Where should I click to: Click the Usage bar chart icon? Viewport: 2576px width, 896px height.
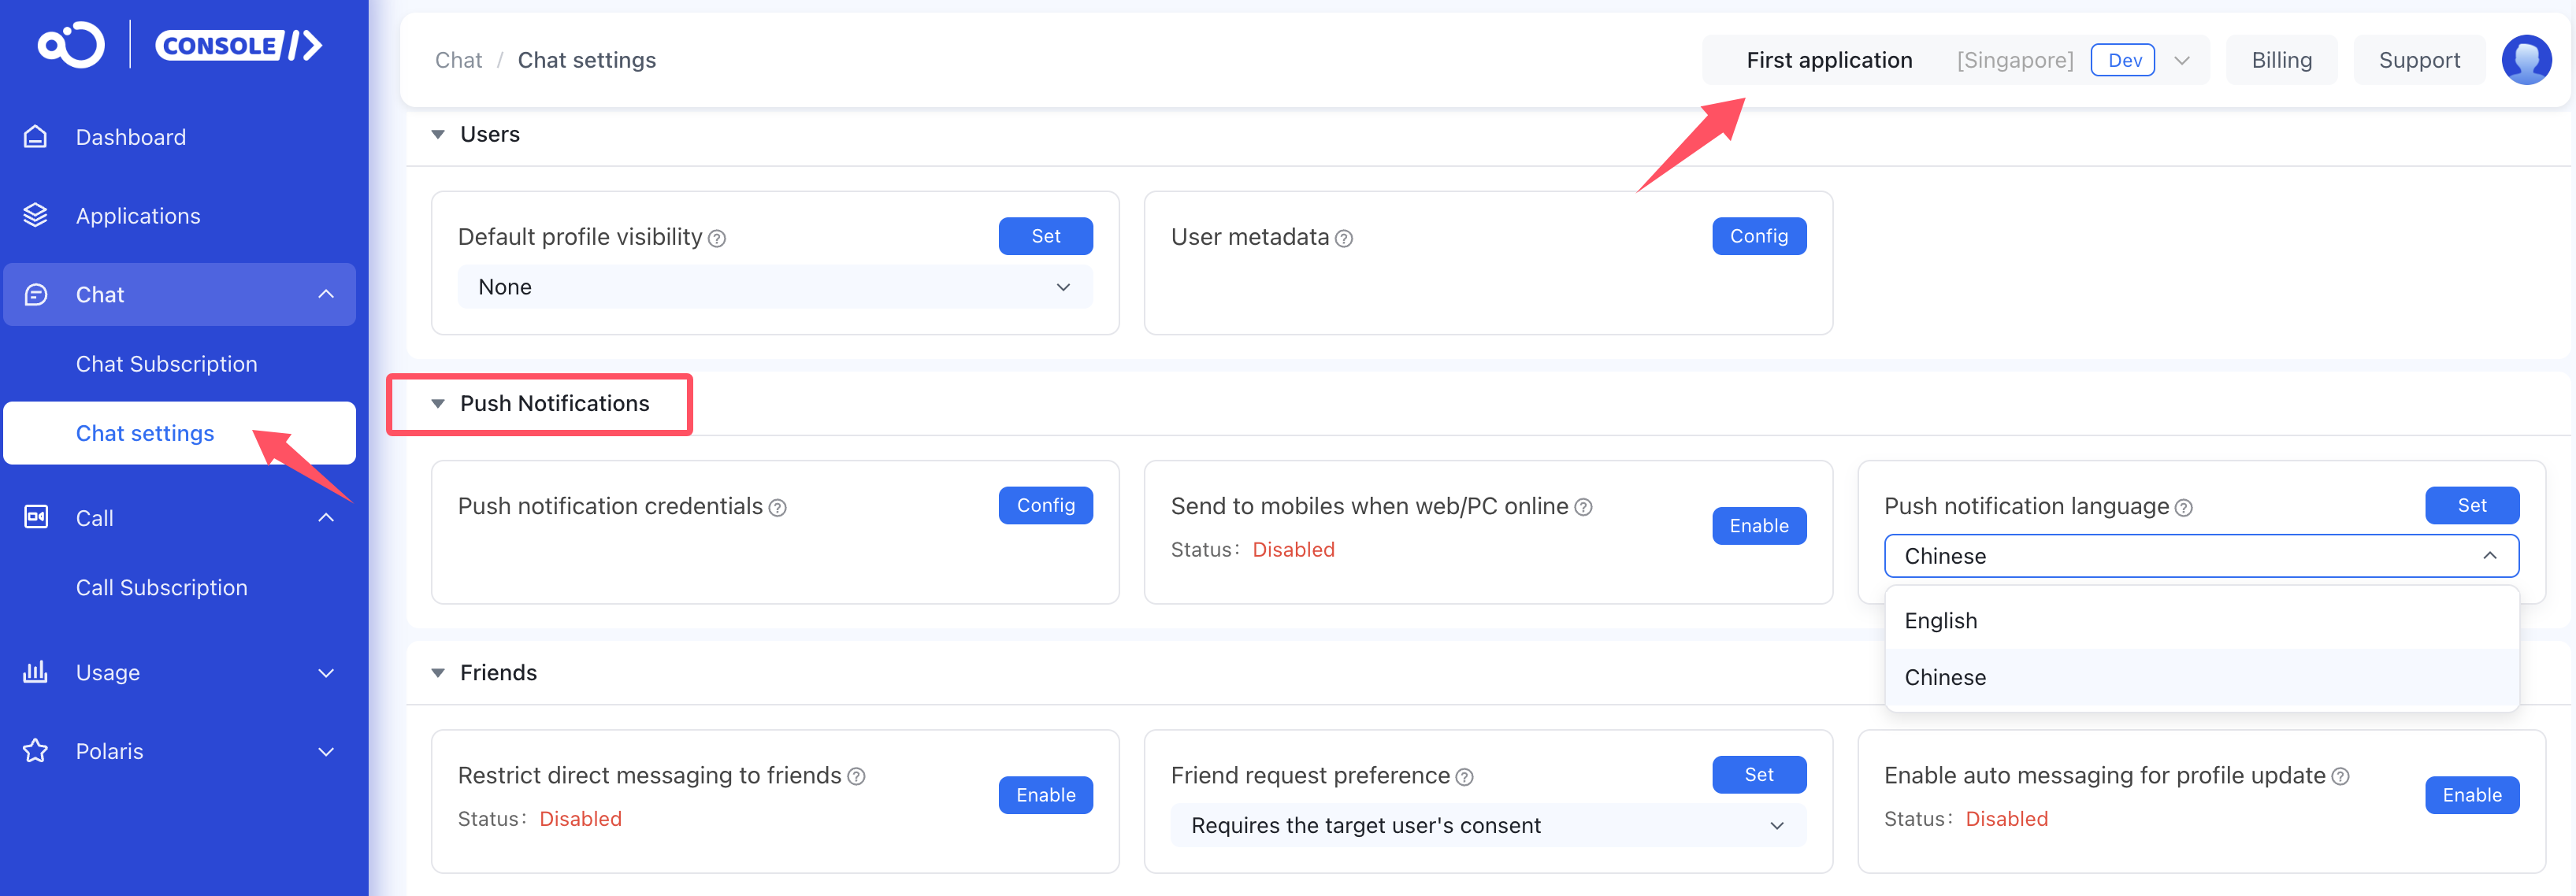[x=36, y=672]
